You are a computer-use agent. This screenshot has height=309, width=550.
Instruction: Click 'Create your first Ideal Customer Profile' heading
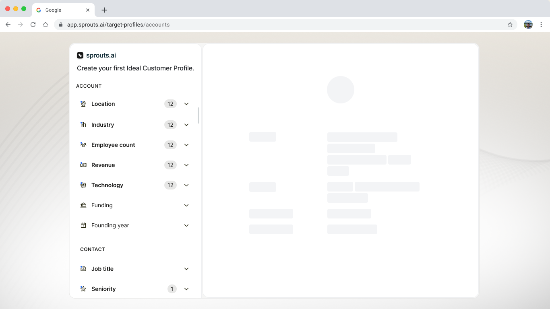(135, 68)
